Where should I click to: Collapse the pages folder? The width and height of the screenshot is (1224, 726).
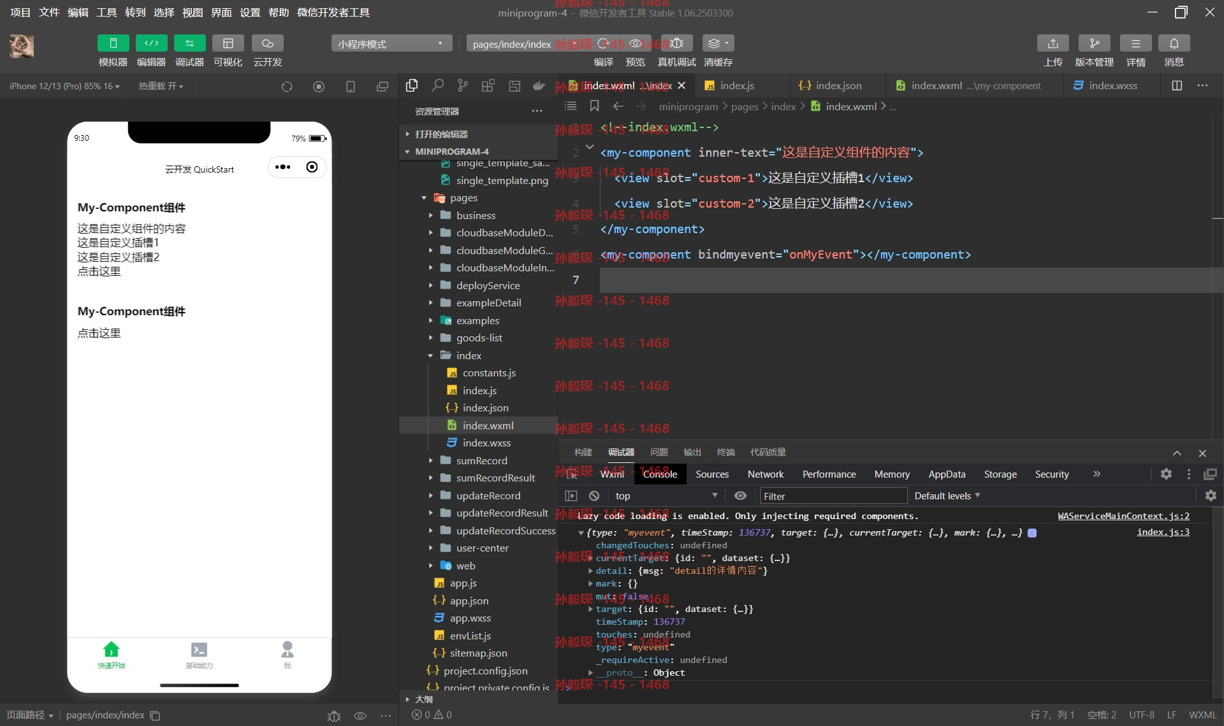tap(478, 198)
